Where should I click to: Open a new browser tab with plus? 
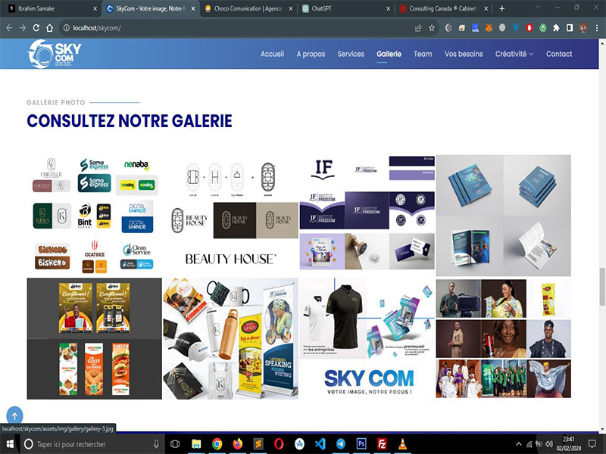[x=502, y=8]
